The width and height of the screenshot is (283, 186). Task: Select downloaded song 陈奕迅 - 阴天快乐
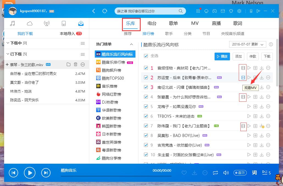(46, 100)
